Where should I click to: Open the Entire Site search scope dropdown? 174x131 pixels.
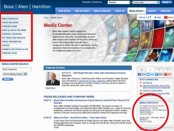pos(146,2)
